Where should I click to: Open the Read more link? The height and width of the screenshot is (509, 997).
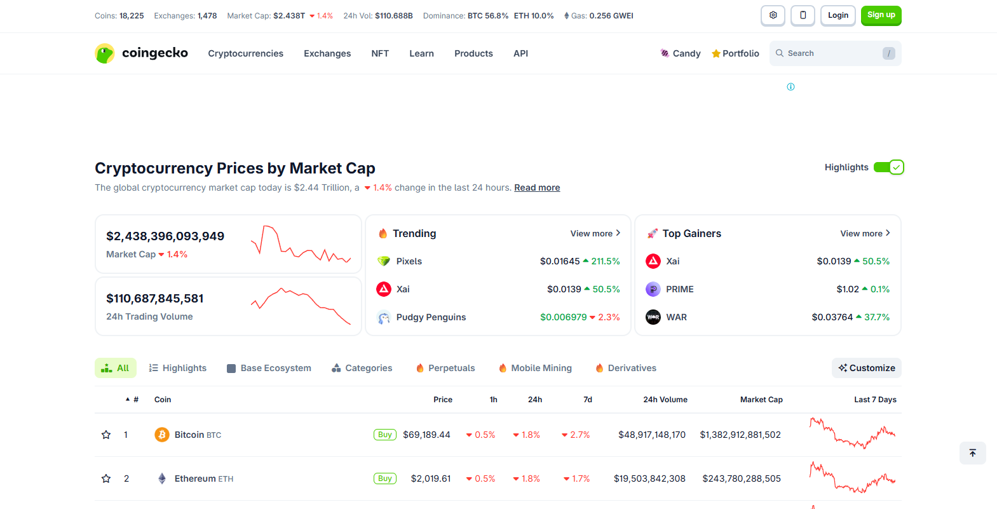point(537,187)
